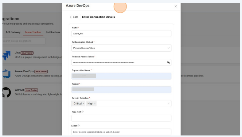Click the GitHub integration logo
242x137 pixels.
[x=6, y=92]
